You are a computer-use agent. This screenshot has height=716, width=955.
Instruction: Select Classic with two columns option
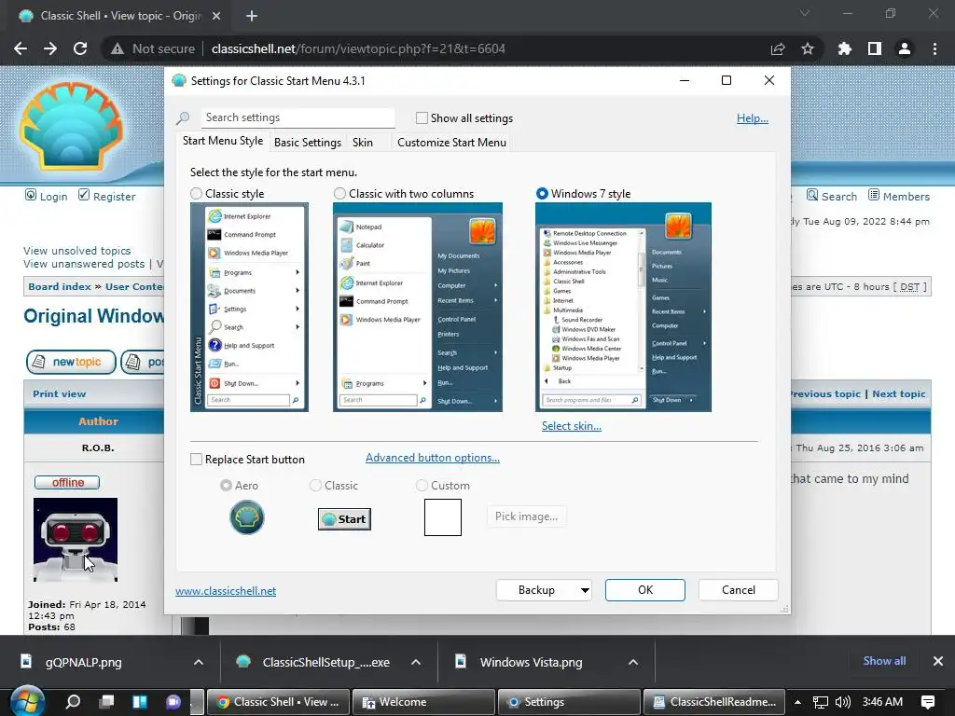(x=339, y=194)
